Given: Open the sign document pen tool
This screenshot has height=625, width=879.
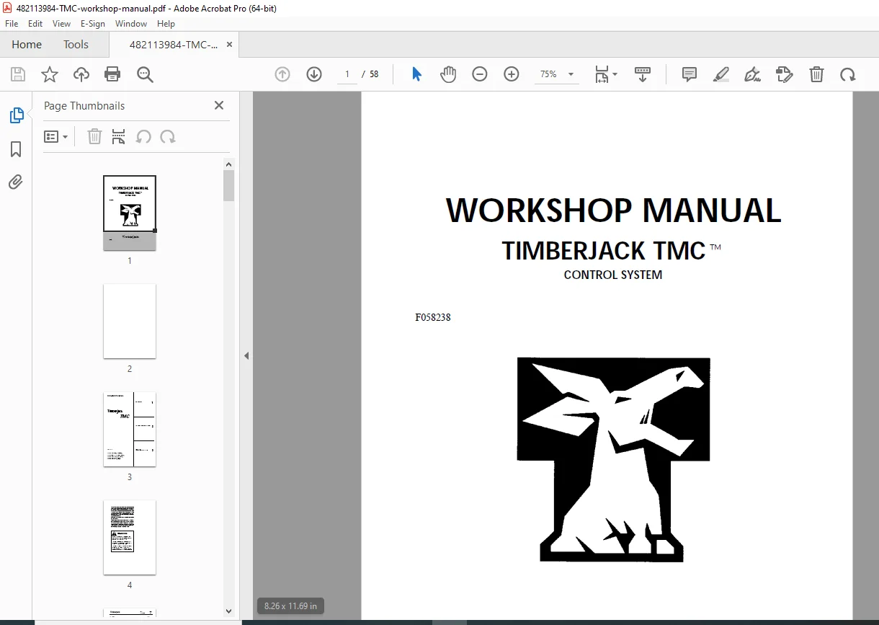Looking at the screenshot, I should tap(753, 74).
